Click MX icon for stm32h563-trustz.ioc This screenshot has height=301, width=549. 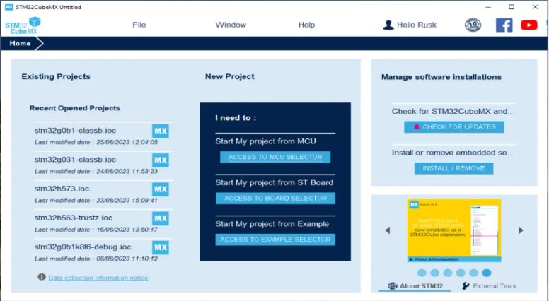click(x=161, y=218)
